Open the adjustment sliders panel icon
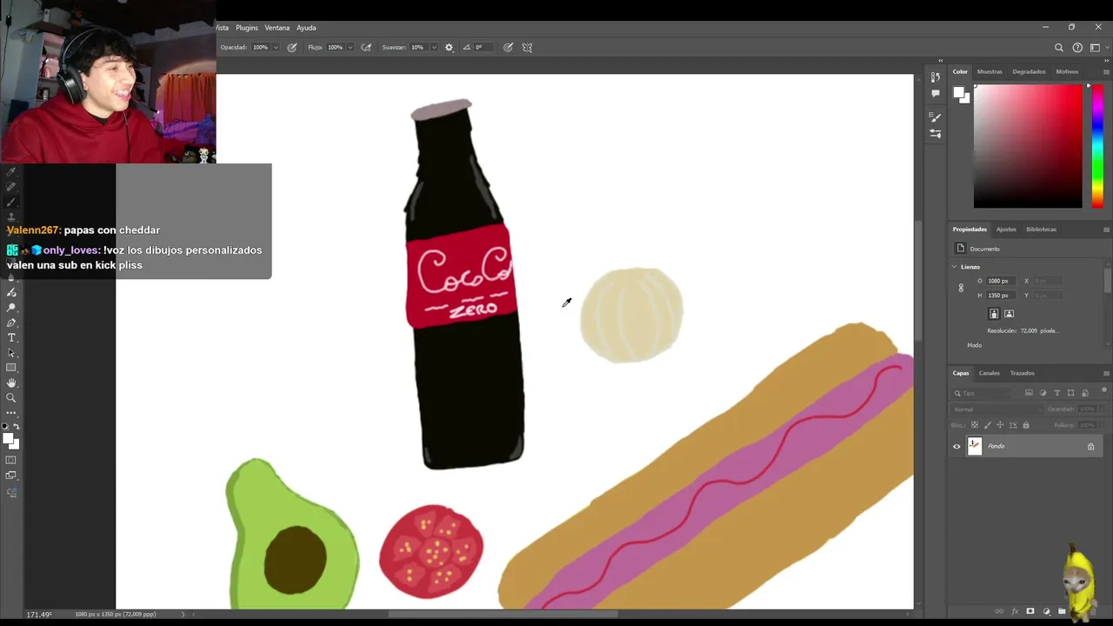This screenshot has width=1113, height=626. coord(936,134)
